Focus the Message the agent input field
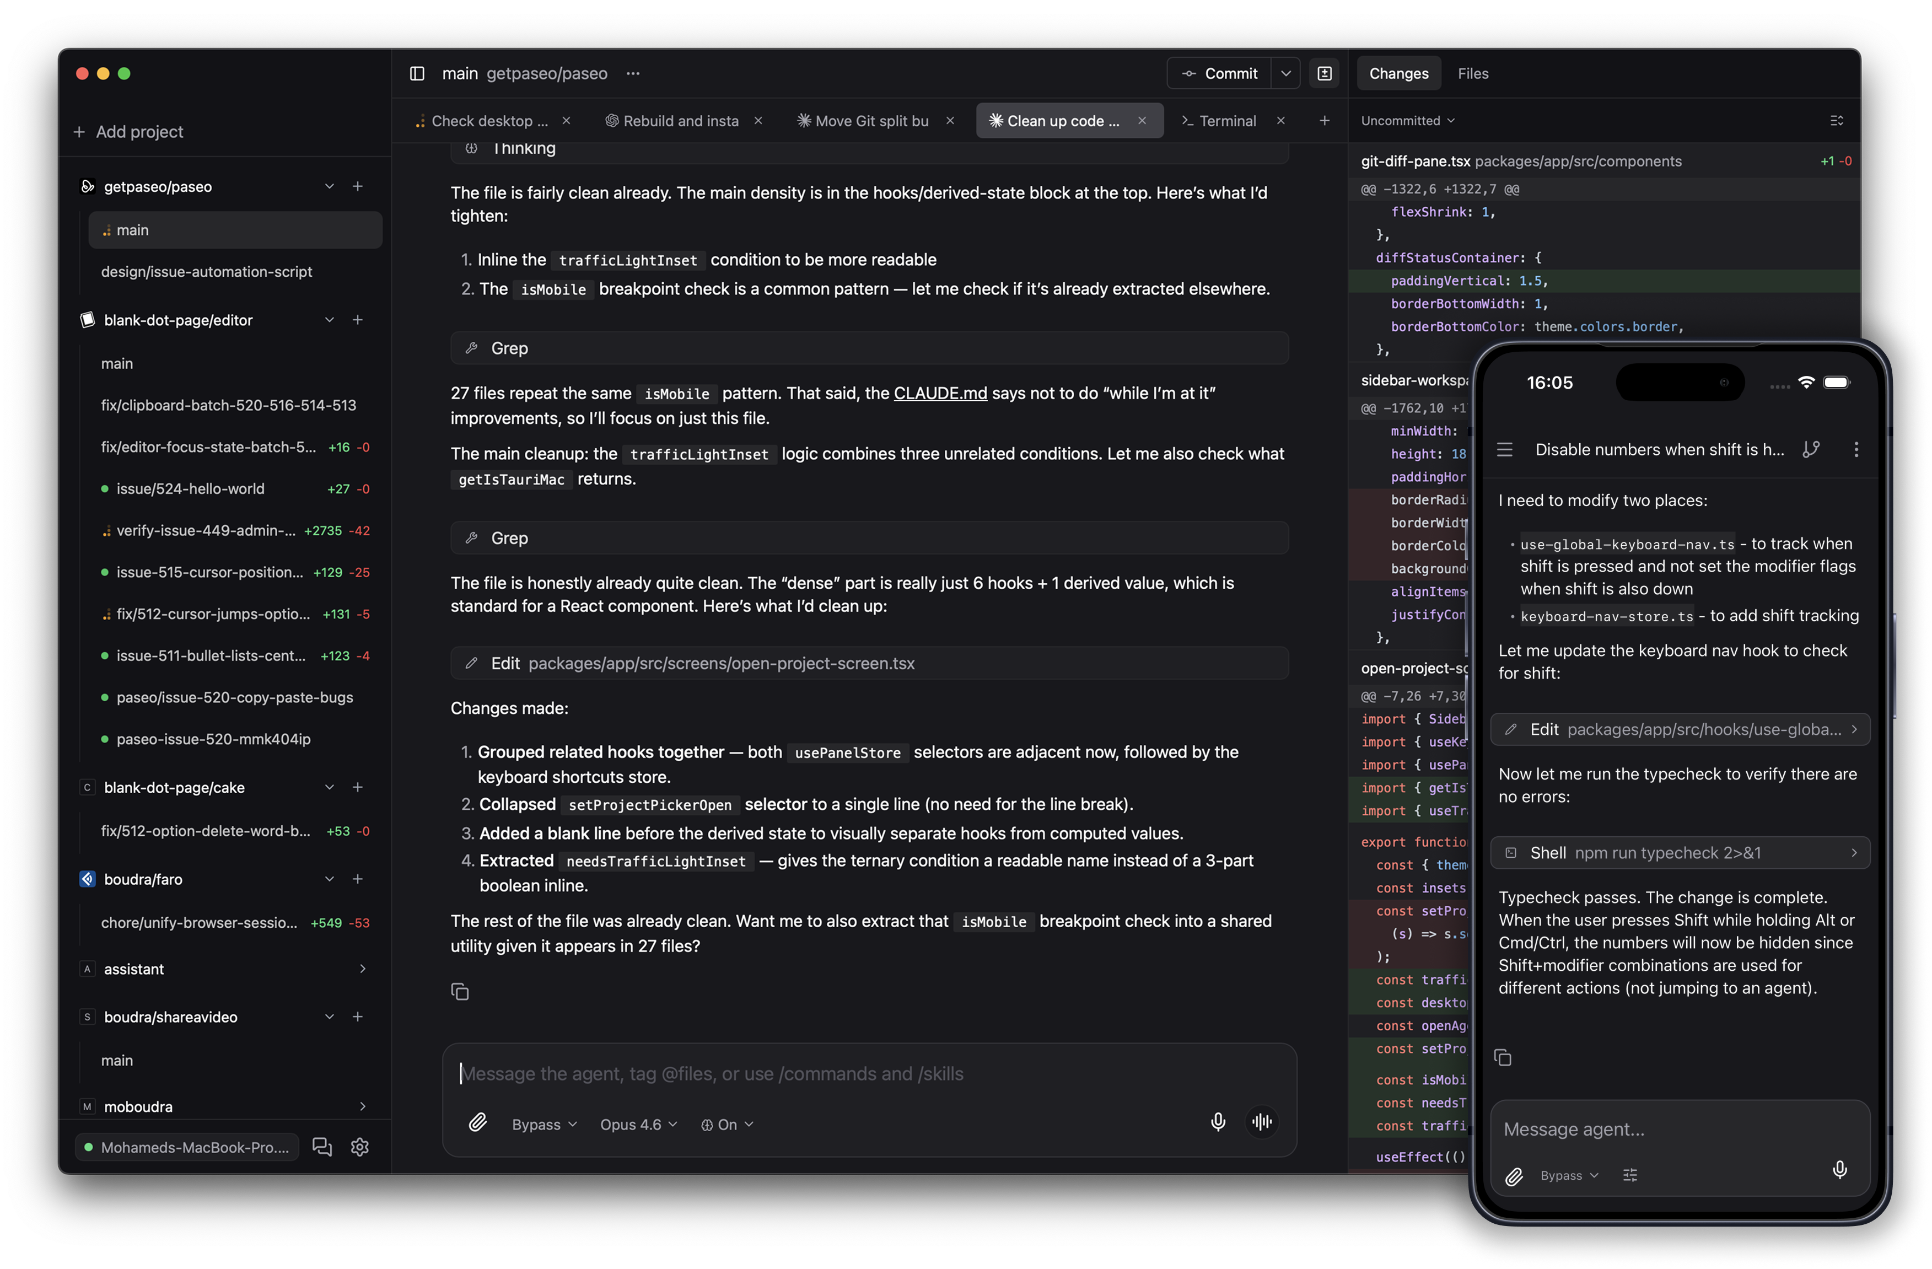 pyautogui.click(x=869, y=1073)
